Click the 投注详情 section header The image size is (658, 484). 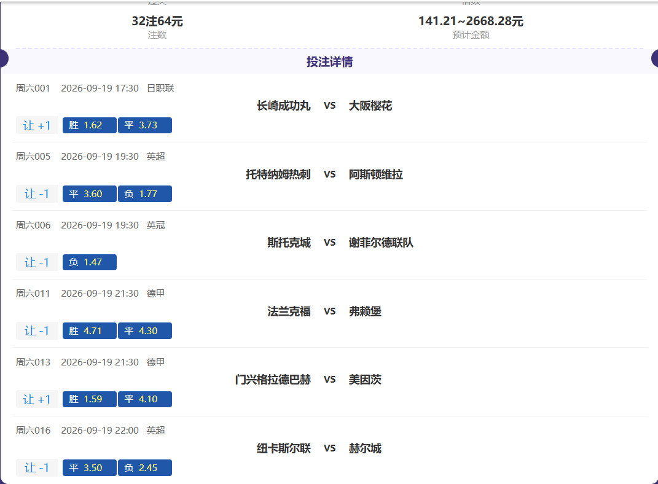pyautogui.click(x=329, y=62)
